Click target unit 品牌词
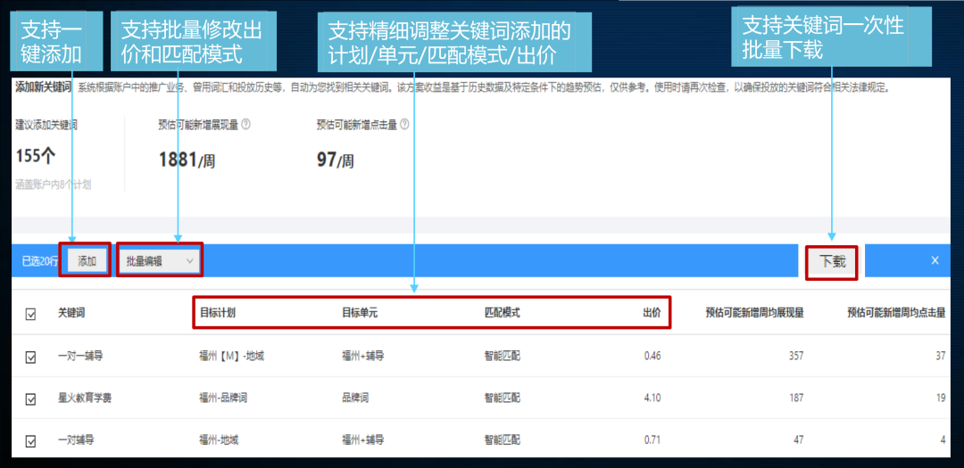Screen dimensions: 964x468 click(354, 398)
